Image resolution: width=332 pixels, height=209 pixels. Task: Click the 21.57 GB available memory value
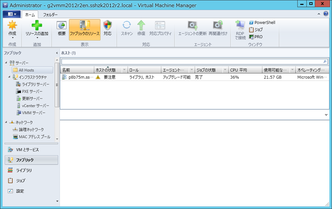[273, 77]
